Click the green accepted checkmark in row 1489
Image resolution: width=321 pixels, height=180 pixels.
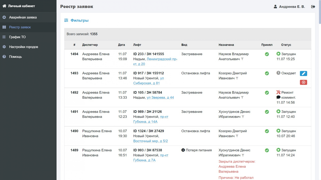tap(267, 150)
